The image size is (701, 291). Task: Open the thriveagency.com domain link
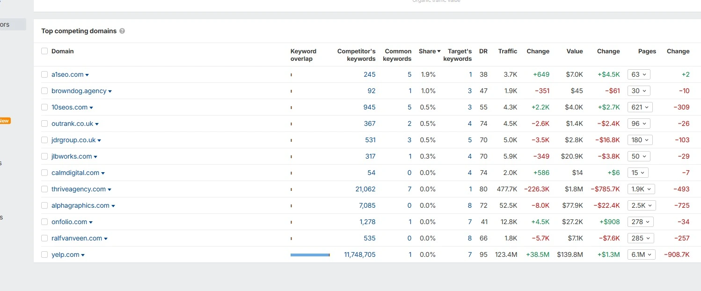(79, 189)
